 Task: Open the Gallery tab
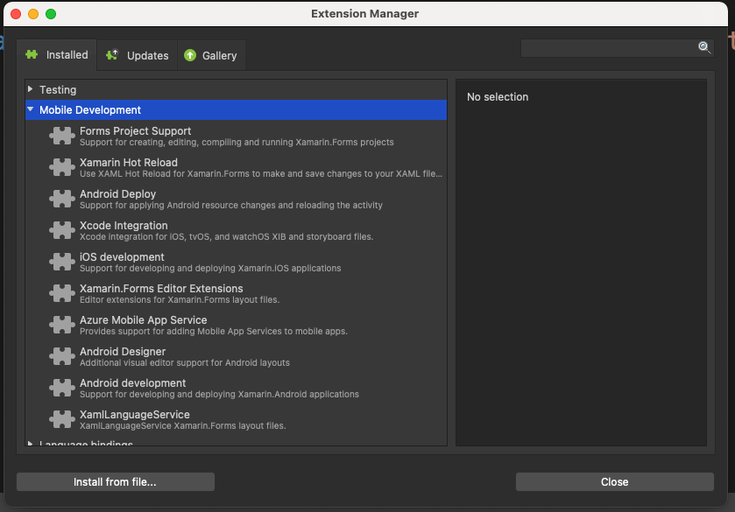(x=211, y=55)
